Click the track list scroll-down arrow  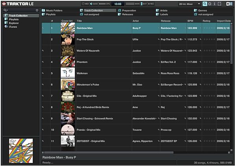[x=231, y=150]
